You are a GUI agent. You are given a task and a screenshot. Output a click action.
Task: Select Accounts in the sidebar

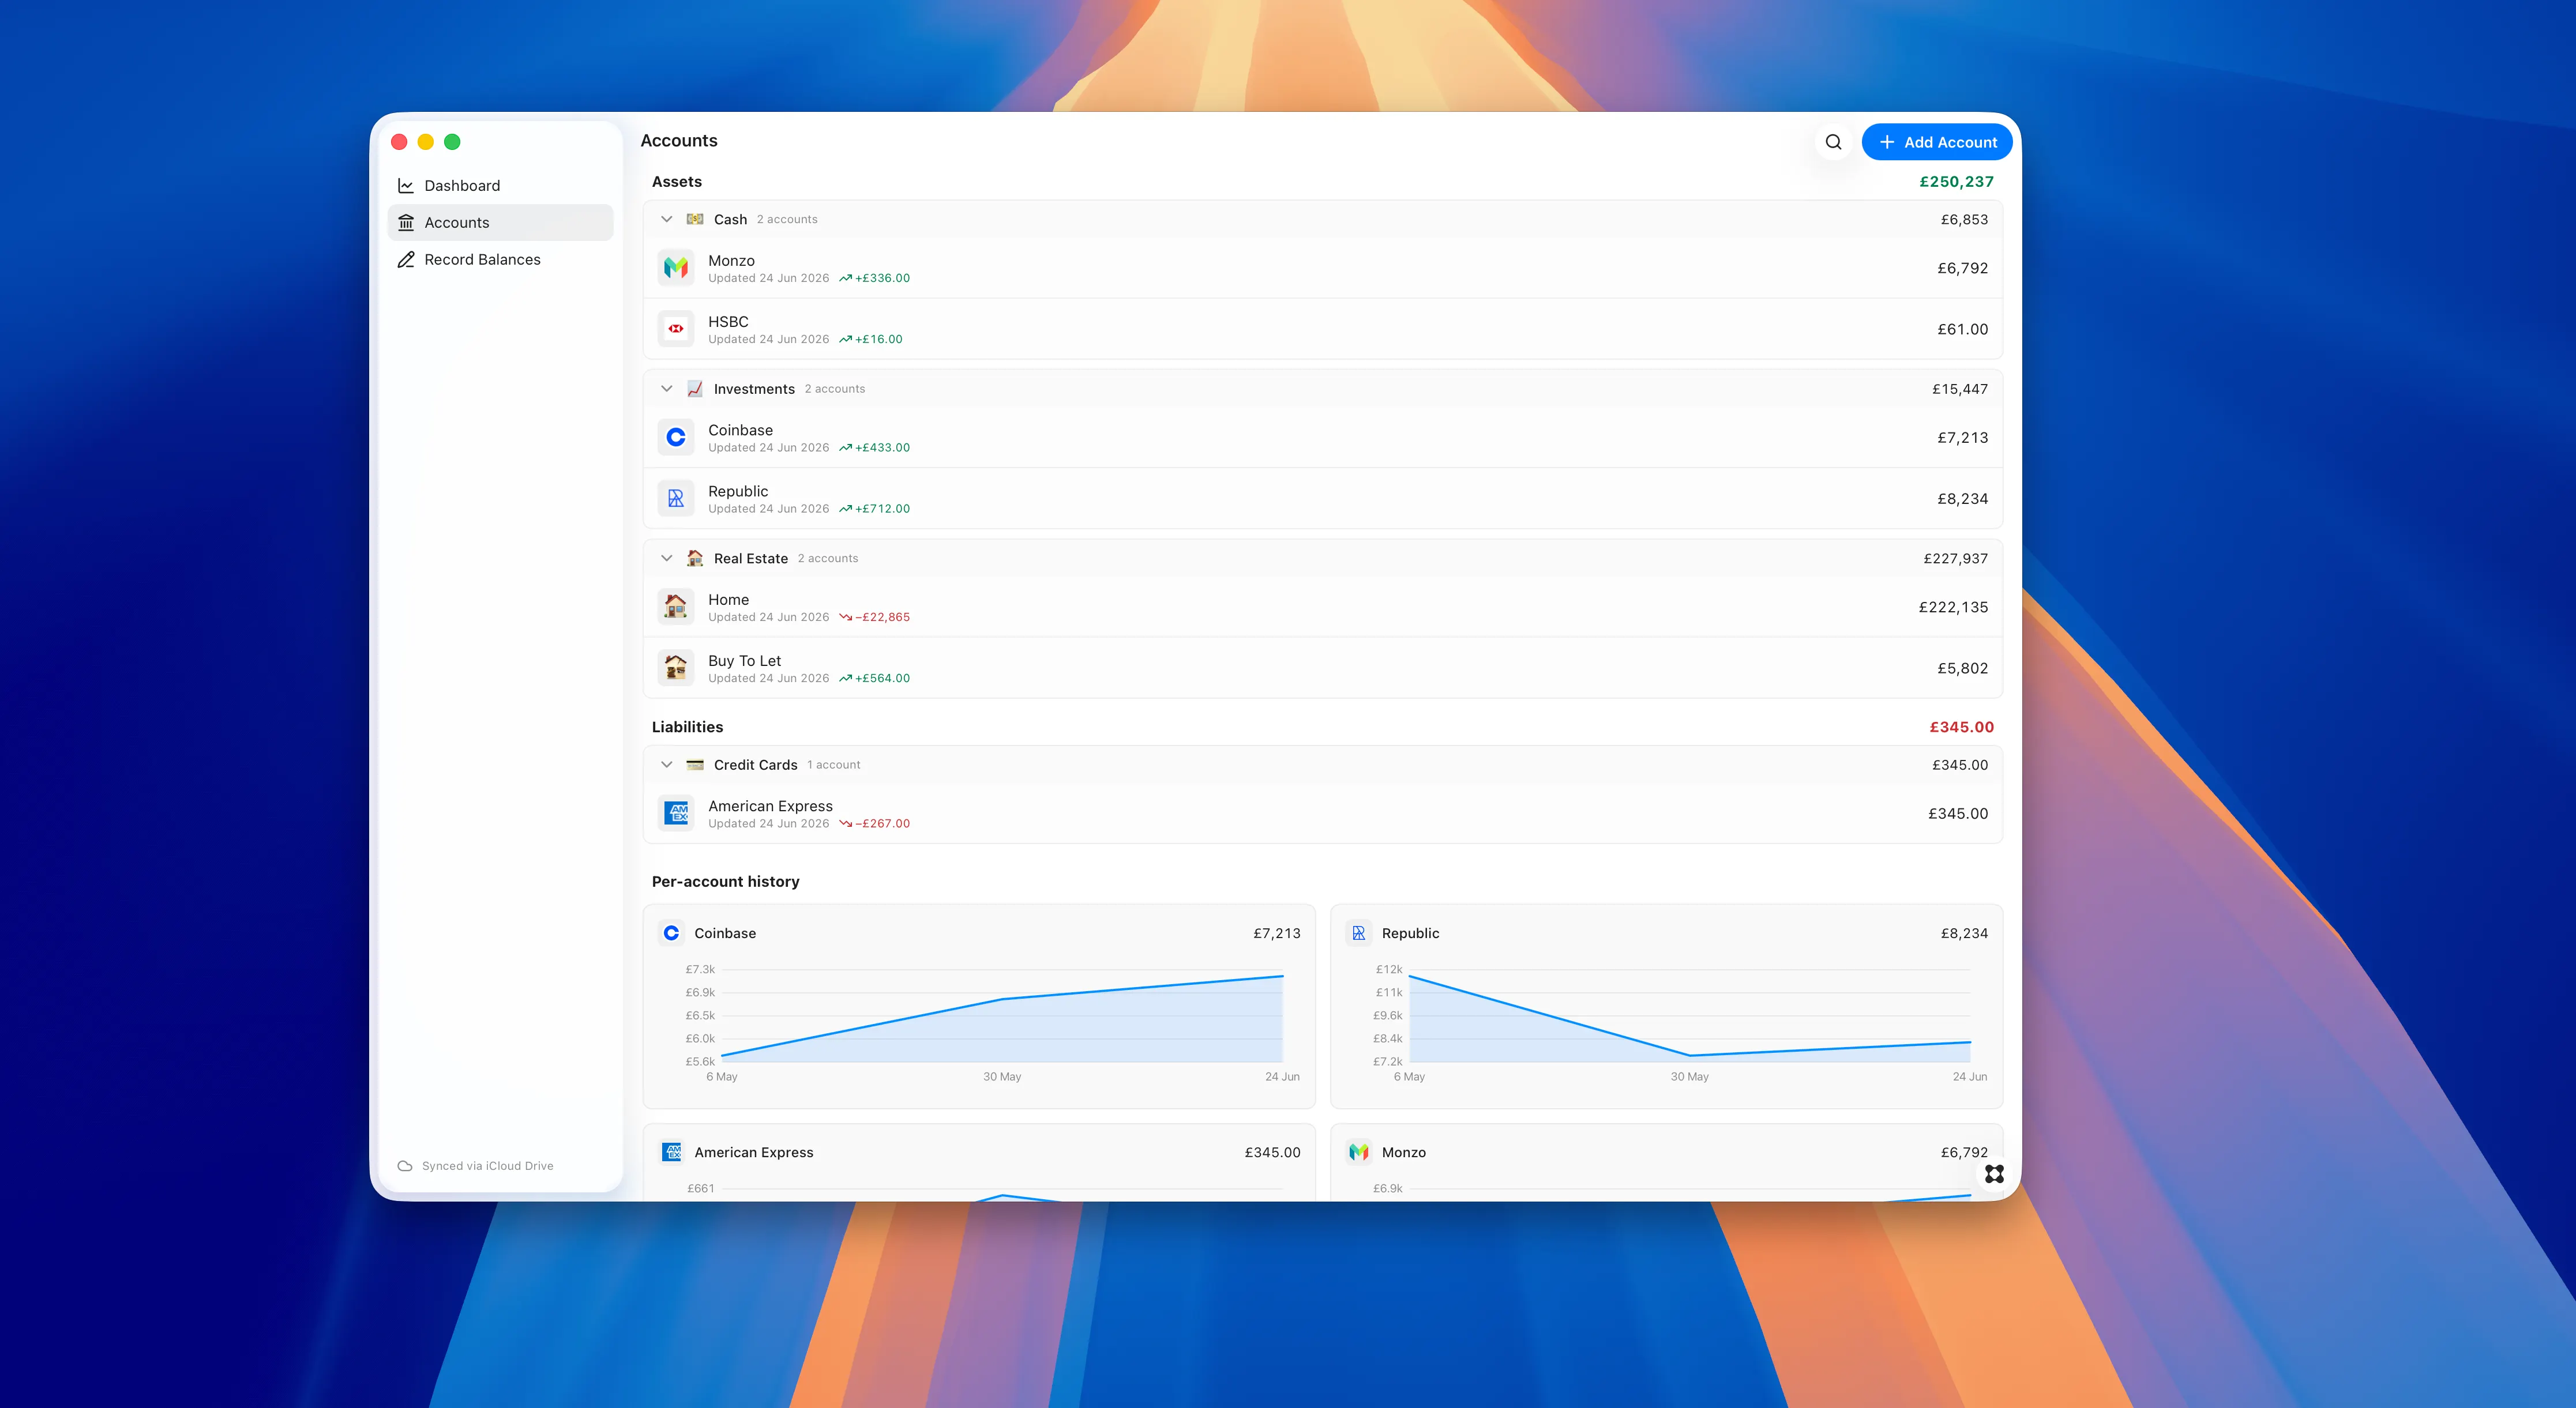pyautogui.click(x=500, y=223)
